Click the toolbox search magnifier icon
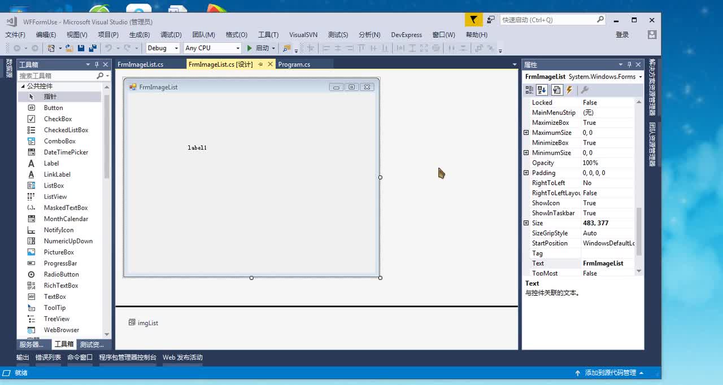The width and height of the screenshot is (723, 385). [x=100, y=75]
